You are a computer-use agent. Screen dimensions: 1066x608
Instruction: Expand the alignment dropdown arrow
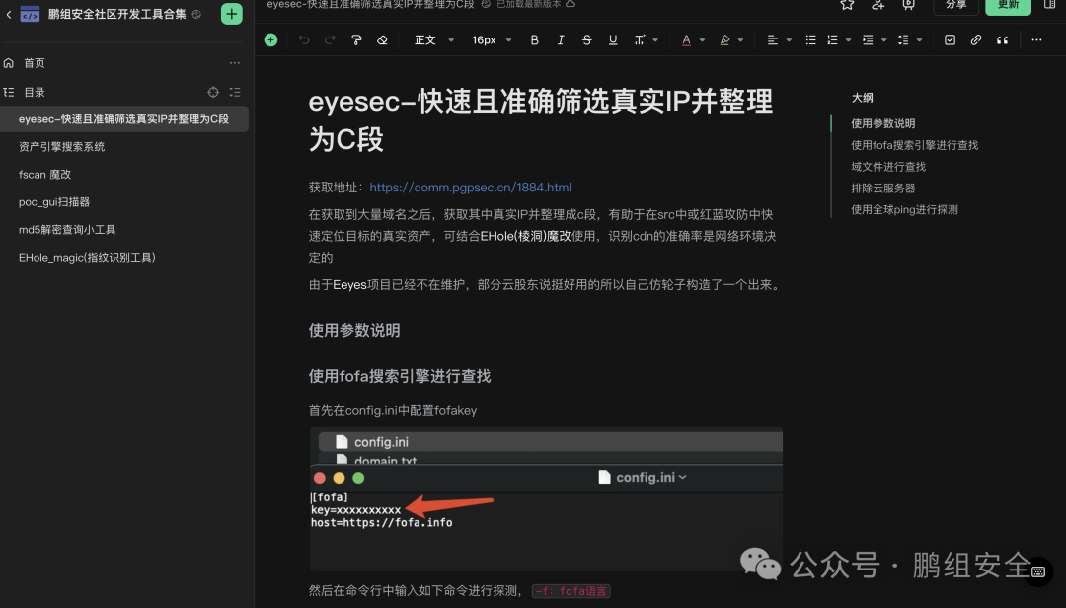click(789, 40)
